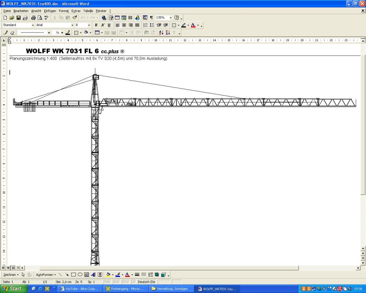Insert a hyperlink with the globe icon

click(x=104, y=18)
